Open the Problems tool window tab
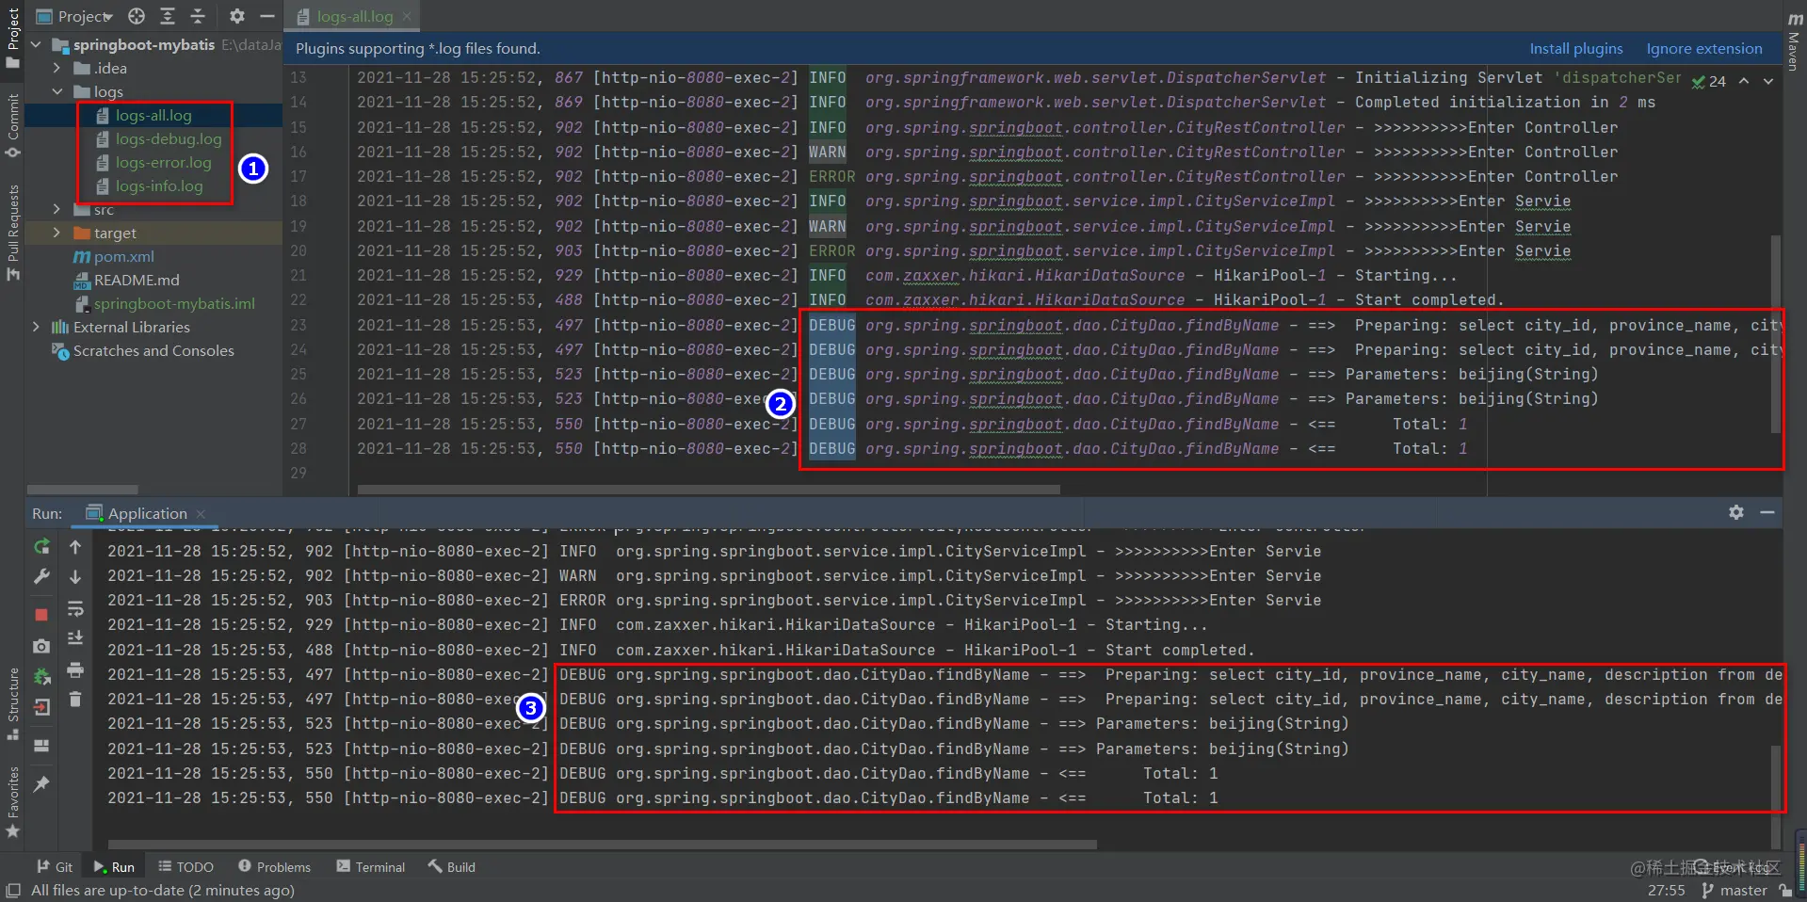 (274, 867)
